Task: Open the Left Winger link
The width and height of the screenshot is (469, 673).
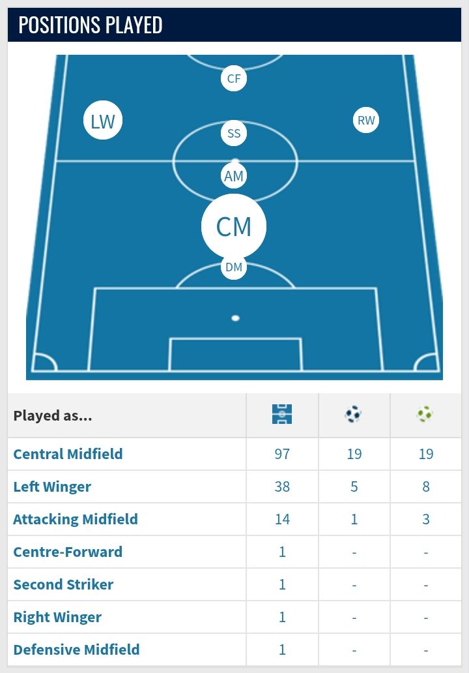Action: coord(52,486)
